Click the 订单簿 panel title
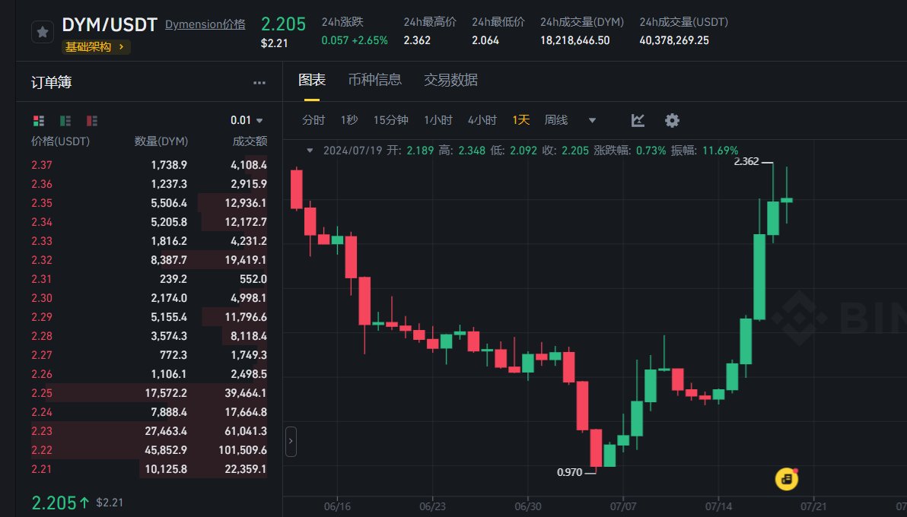The width and height of the screenshot is (907, 517). click(52, 83)
